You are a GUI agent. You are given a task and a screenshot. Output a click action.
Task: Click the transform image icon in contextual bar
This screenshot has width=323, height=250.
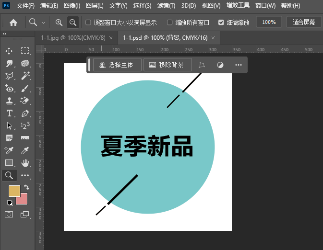pyautogui.click(x=202, y=65)
